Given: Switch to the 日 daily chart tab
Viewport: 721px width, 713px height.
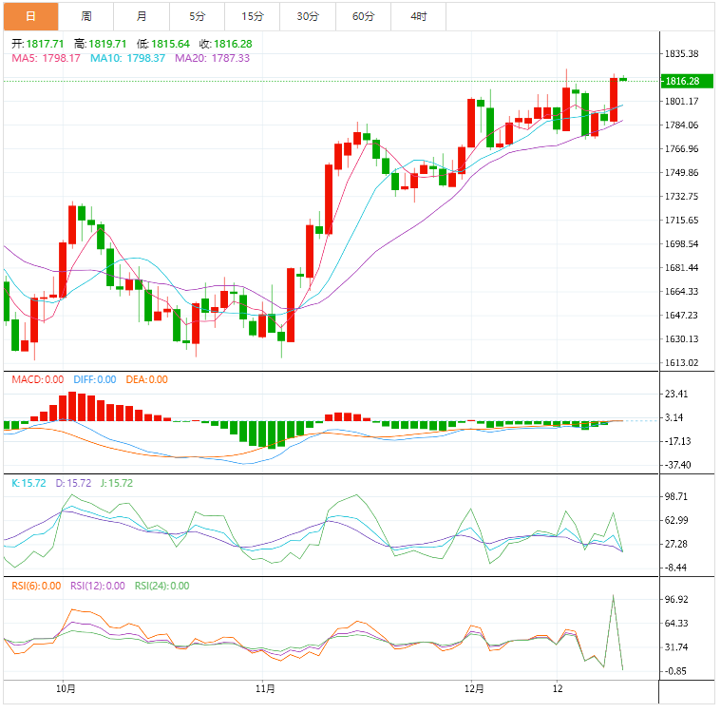Looking at the screenshot, I should 30,16.
